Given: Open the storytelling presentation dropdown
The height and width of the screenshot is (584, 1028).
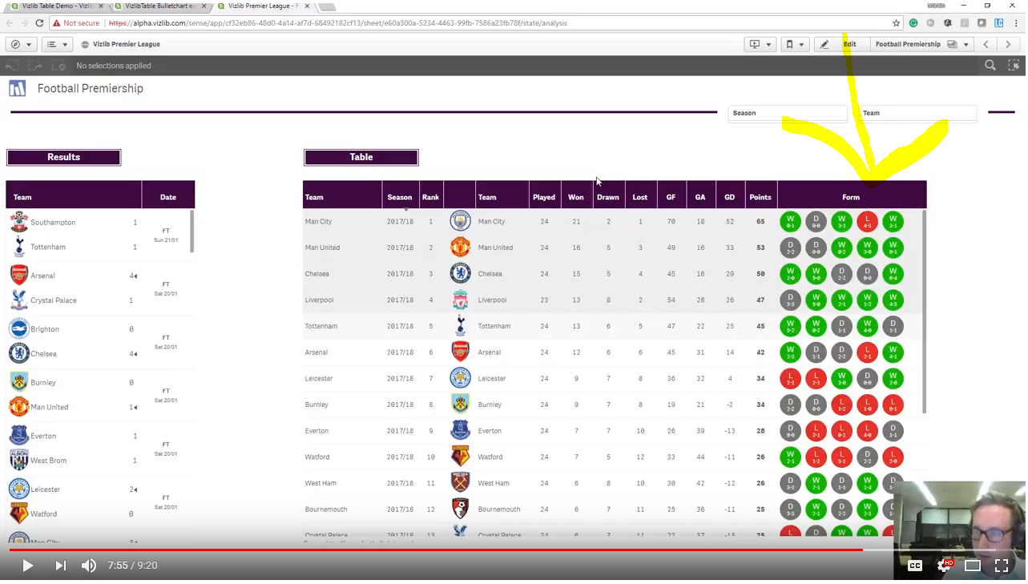Looking at the screenshot, I should [760, 44].
